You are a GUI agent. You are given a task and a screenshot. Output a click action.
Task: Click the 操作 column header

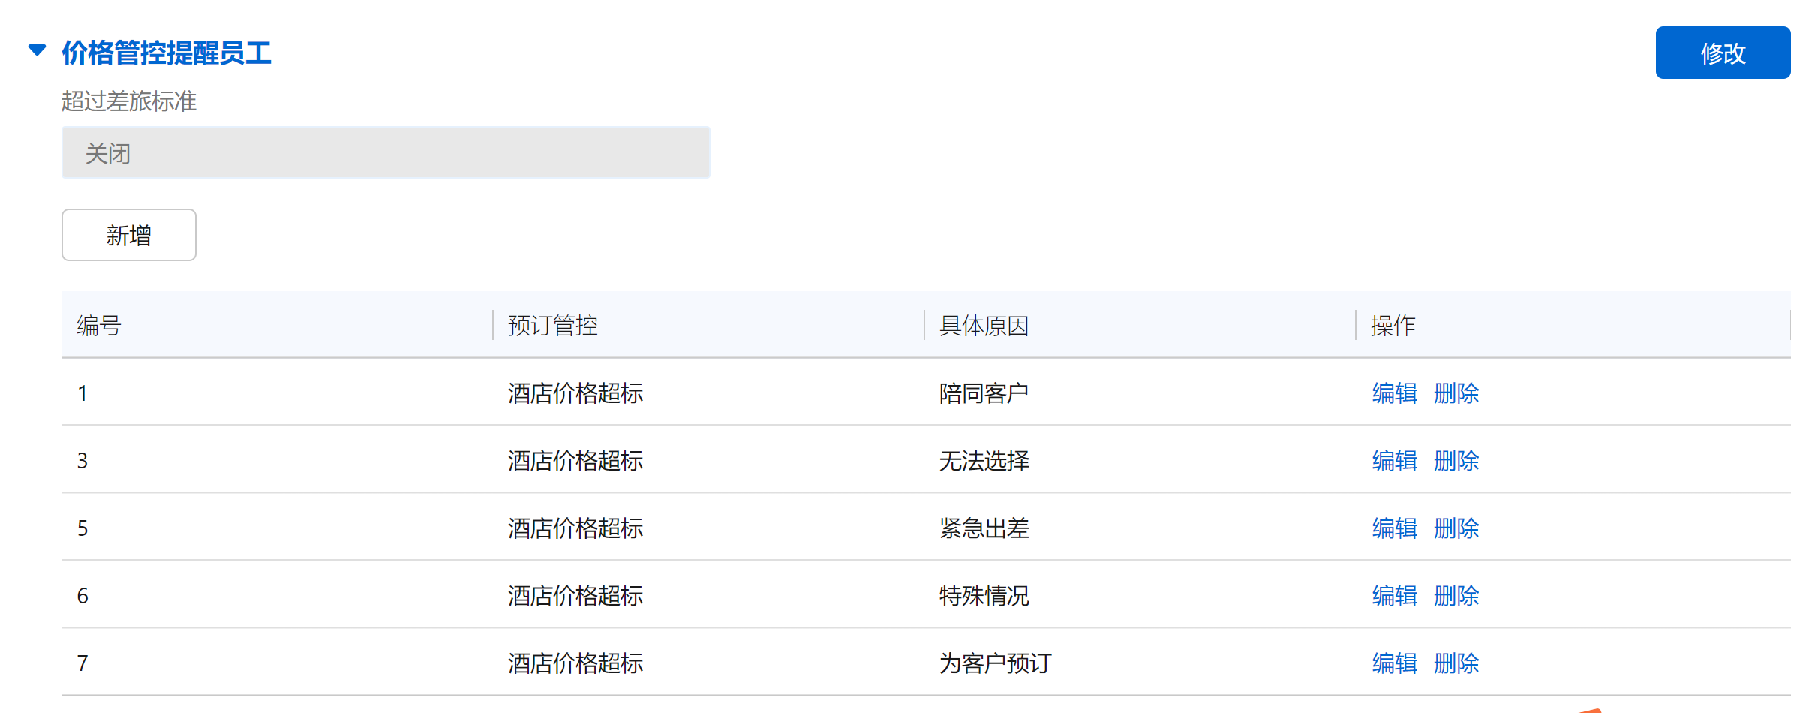point(1393,326)
